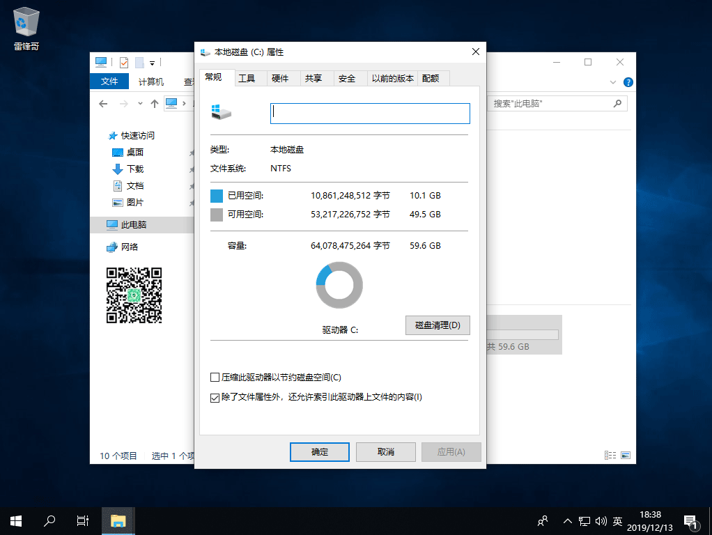Open Task View from the taskbar
Viewport: 712px width, 535px height.
82,520
